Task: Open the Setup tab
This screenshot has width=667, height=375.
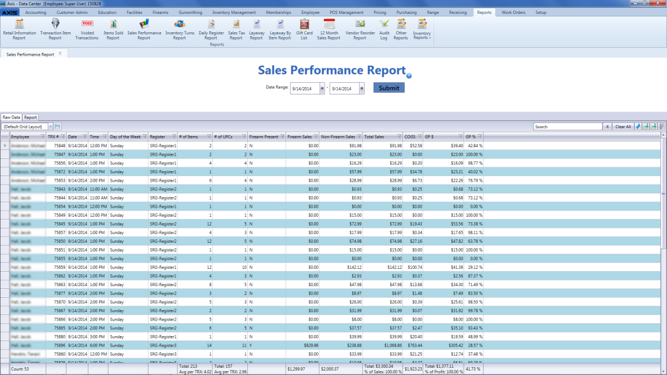Action: pos(540,12)
